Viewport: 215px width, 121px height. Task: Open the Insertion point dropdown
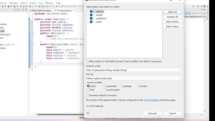click(x=134, y=70)
